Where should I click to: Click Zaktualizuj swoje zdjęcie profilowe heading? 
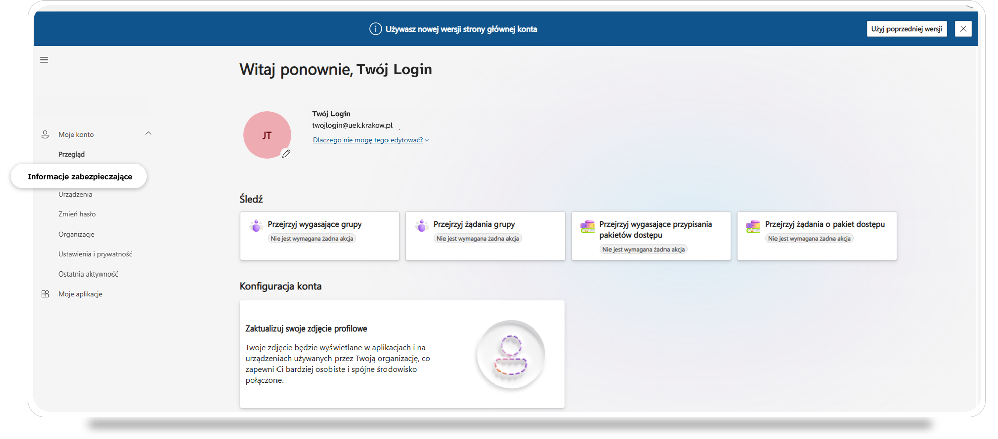[306, 328]
